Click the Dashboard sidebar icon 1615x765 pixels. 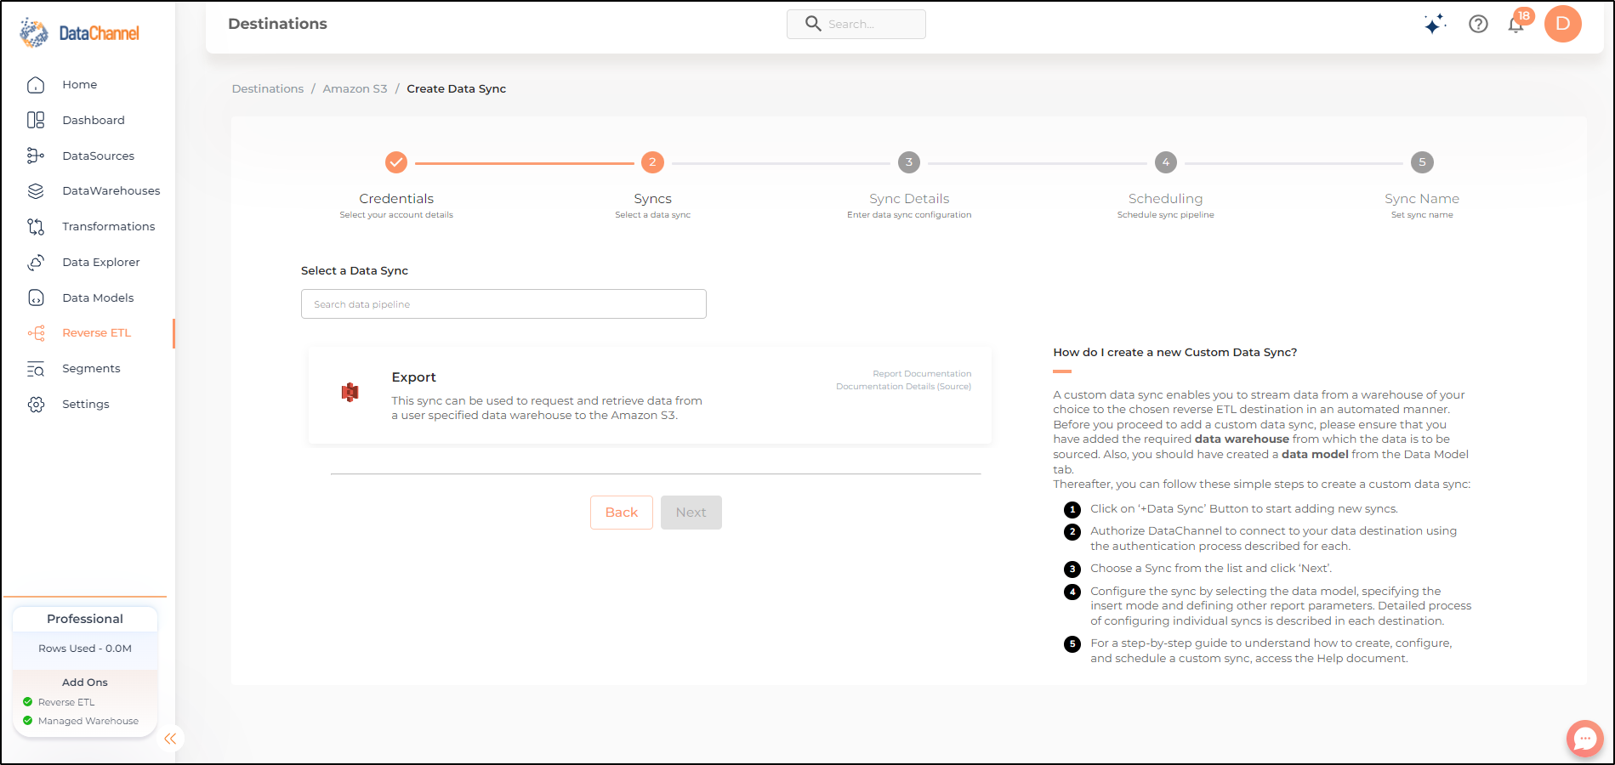pos(36,120)
